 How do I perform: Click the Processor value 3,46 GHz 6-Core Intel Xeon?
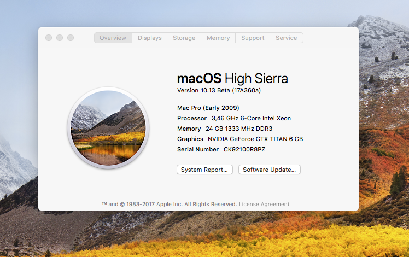click(251, 118)
